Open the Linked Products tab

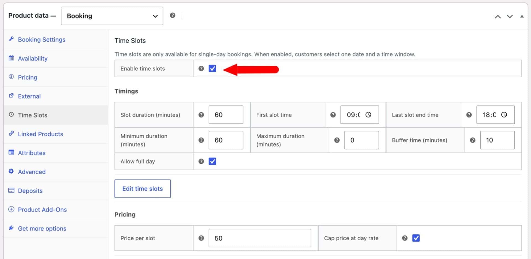(56, 134)
